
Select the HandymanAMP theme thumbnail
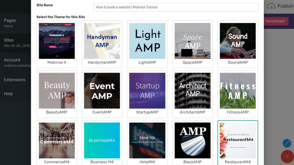(102, 41)
